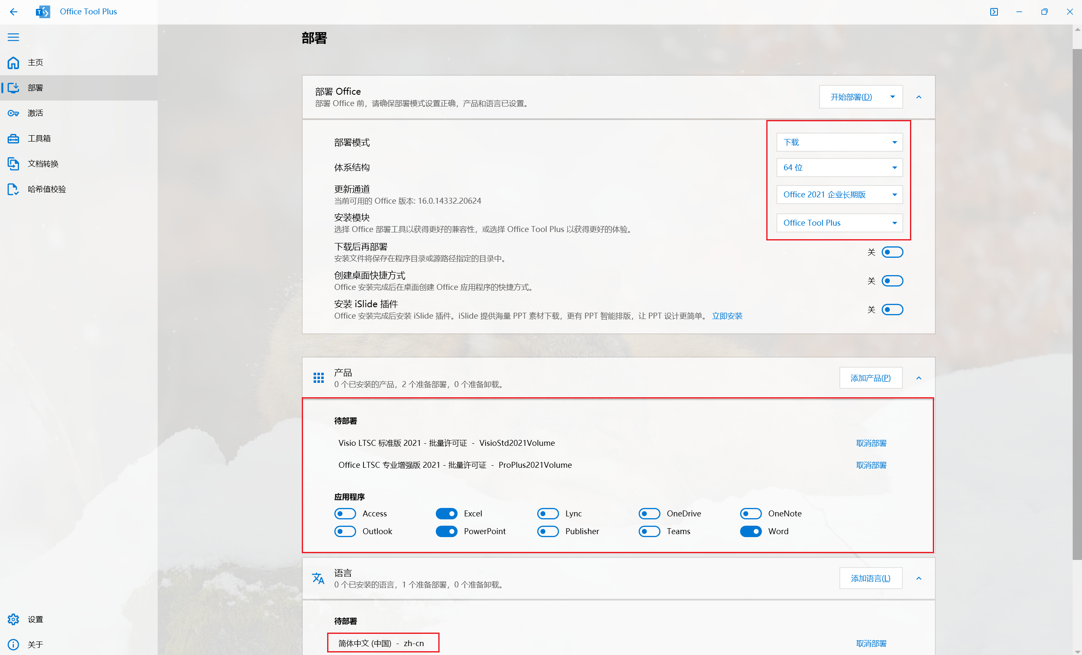This screenshot has width=1082, height=655.
Task: Click 取消部署 for Office LTSC 专业增强版 2021
Action: click(x=871, y=465)
